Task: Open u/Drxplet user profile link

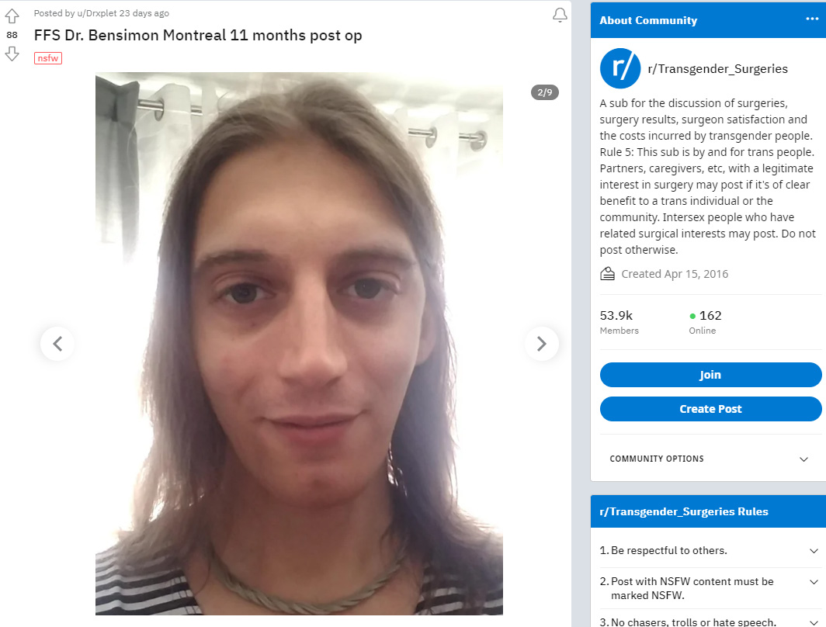Action: click(97, 13)
